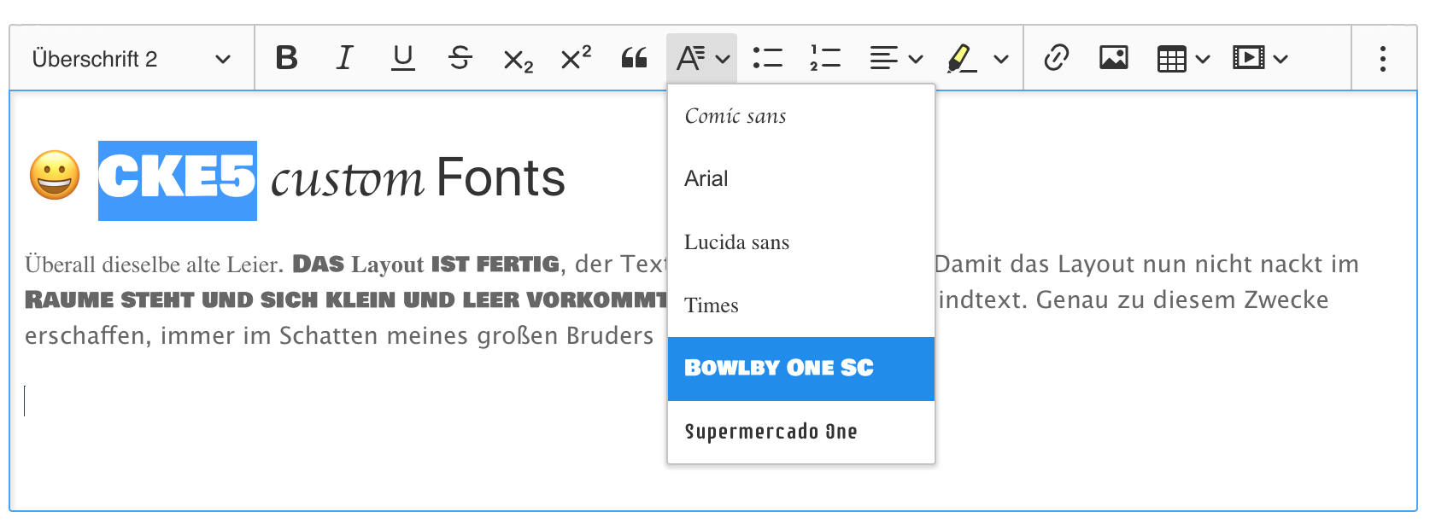Viewport: 1430px width, 529px height.
Task: Toggle bold formatting
Action: (x=287, y=59)
